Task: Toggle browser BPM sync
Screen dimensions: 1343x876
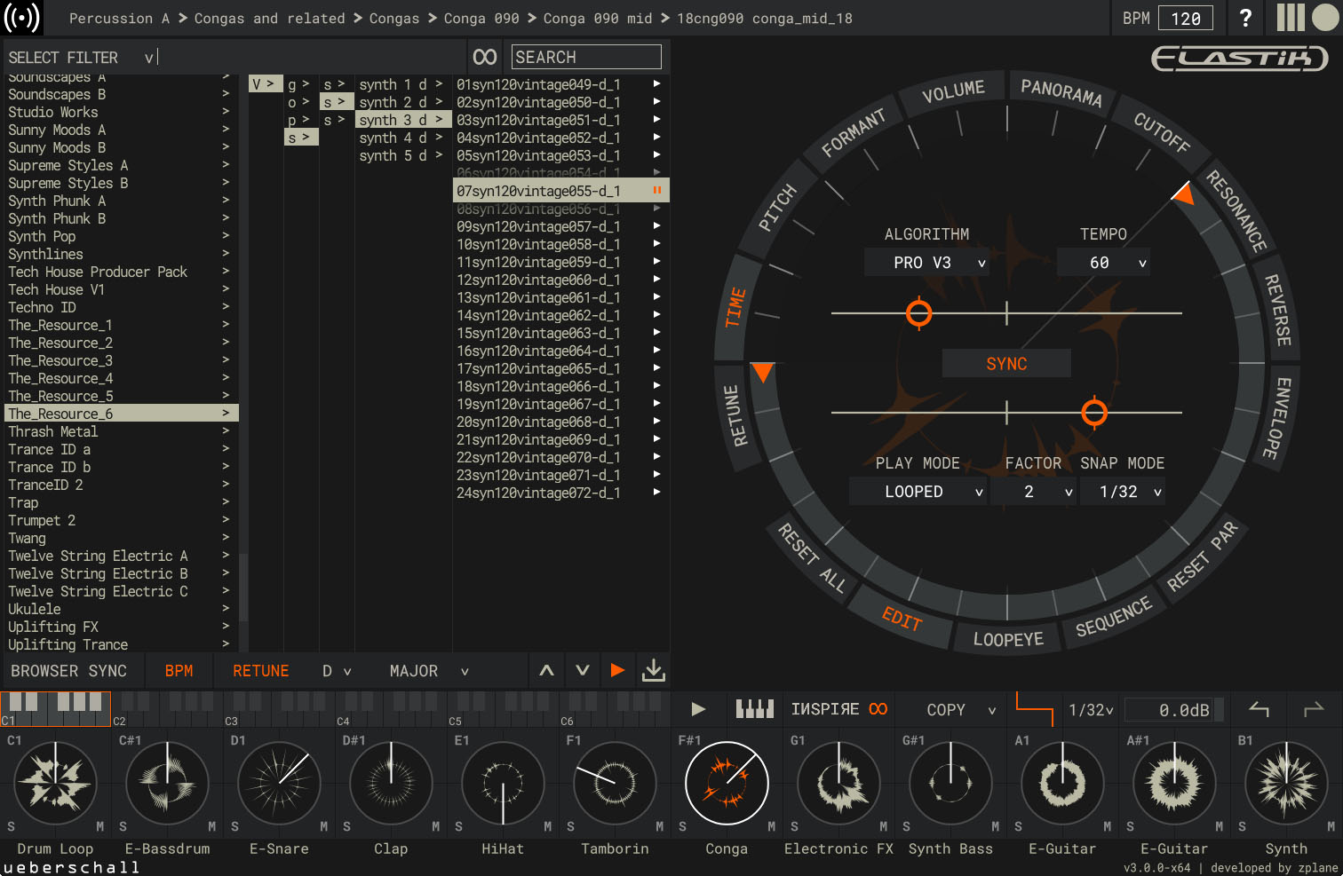Action: 179,671
